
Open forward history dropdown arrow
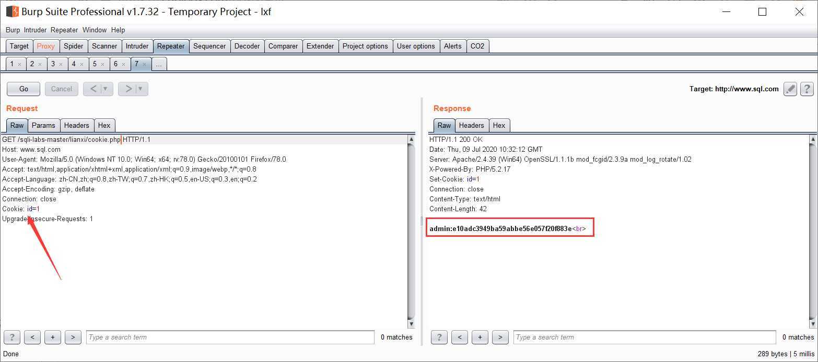point(141,89)
